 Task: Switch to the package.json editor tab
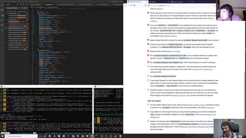tap(49, 5)
